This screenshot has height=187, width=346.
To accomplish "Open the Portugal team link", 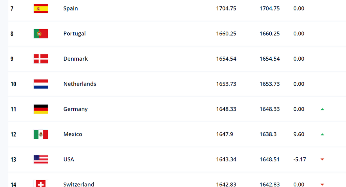I will (74, 34).
